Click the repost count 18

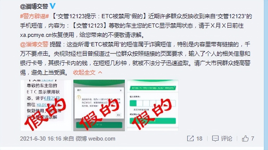pyautogui.click(x=199, y=138)
